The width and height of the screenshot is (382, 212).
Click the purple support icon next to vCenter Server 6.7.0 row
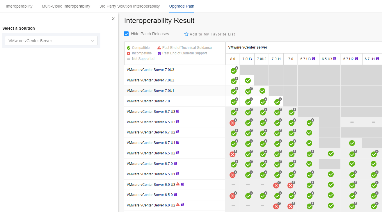[175, 163]
